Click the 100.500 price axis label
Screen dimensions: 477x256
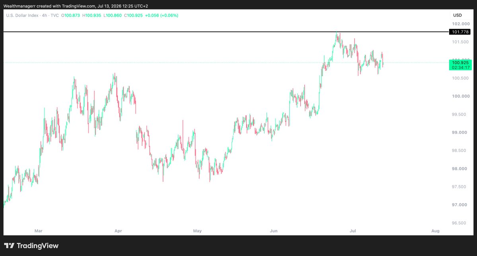[460, 78]
